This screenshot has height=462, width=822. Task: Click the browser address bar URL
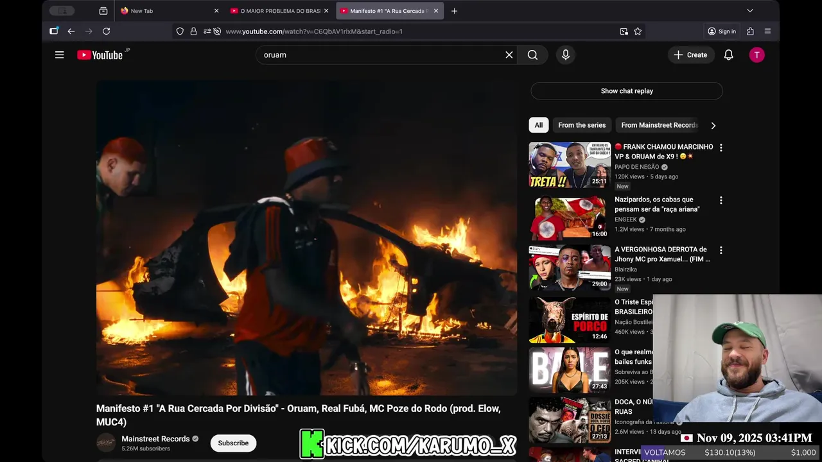coord(314,31)
